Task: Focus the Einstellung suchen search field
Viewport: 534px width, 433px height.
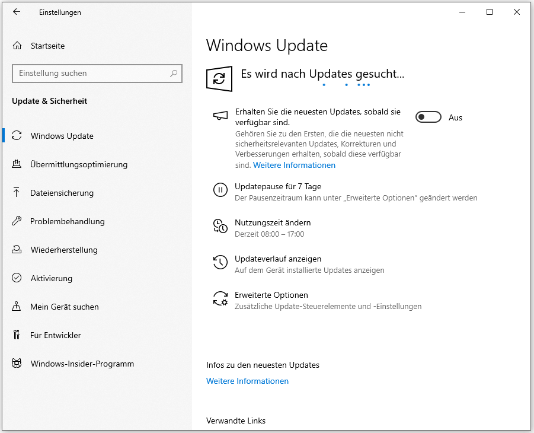Action: click(x=97, y=74)
